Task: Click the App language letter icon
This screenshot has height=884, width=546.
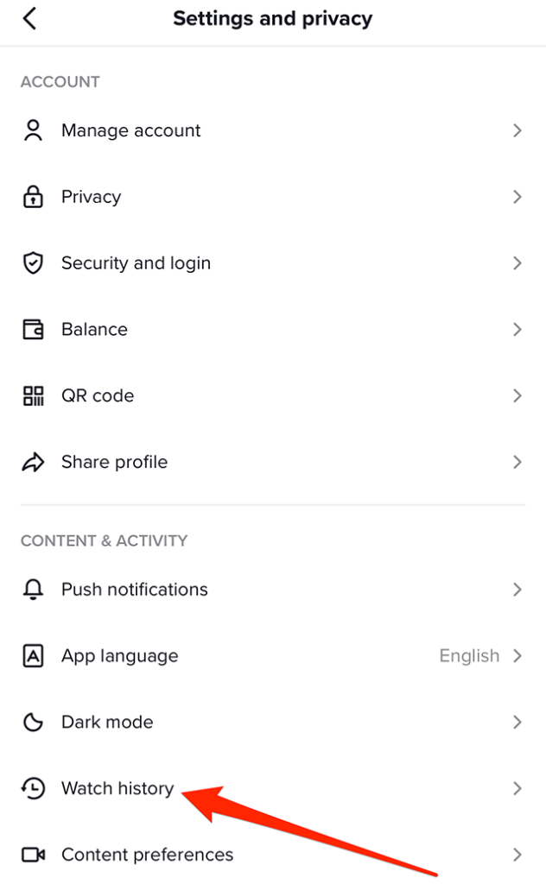Action: click(x=33, y=655)
